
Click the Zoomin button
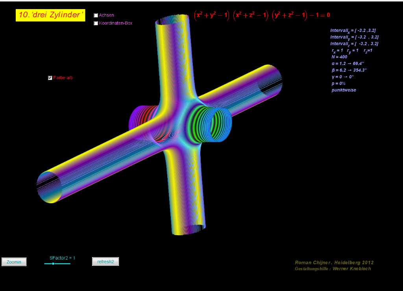pos(14,262)
